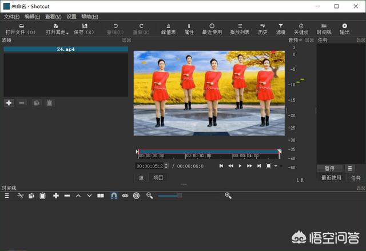Screen dimensions: 366x251
Task: Open the 设置 menu
Action: (x=71, y=17)
